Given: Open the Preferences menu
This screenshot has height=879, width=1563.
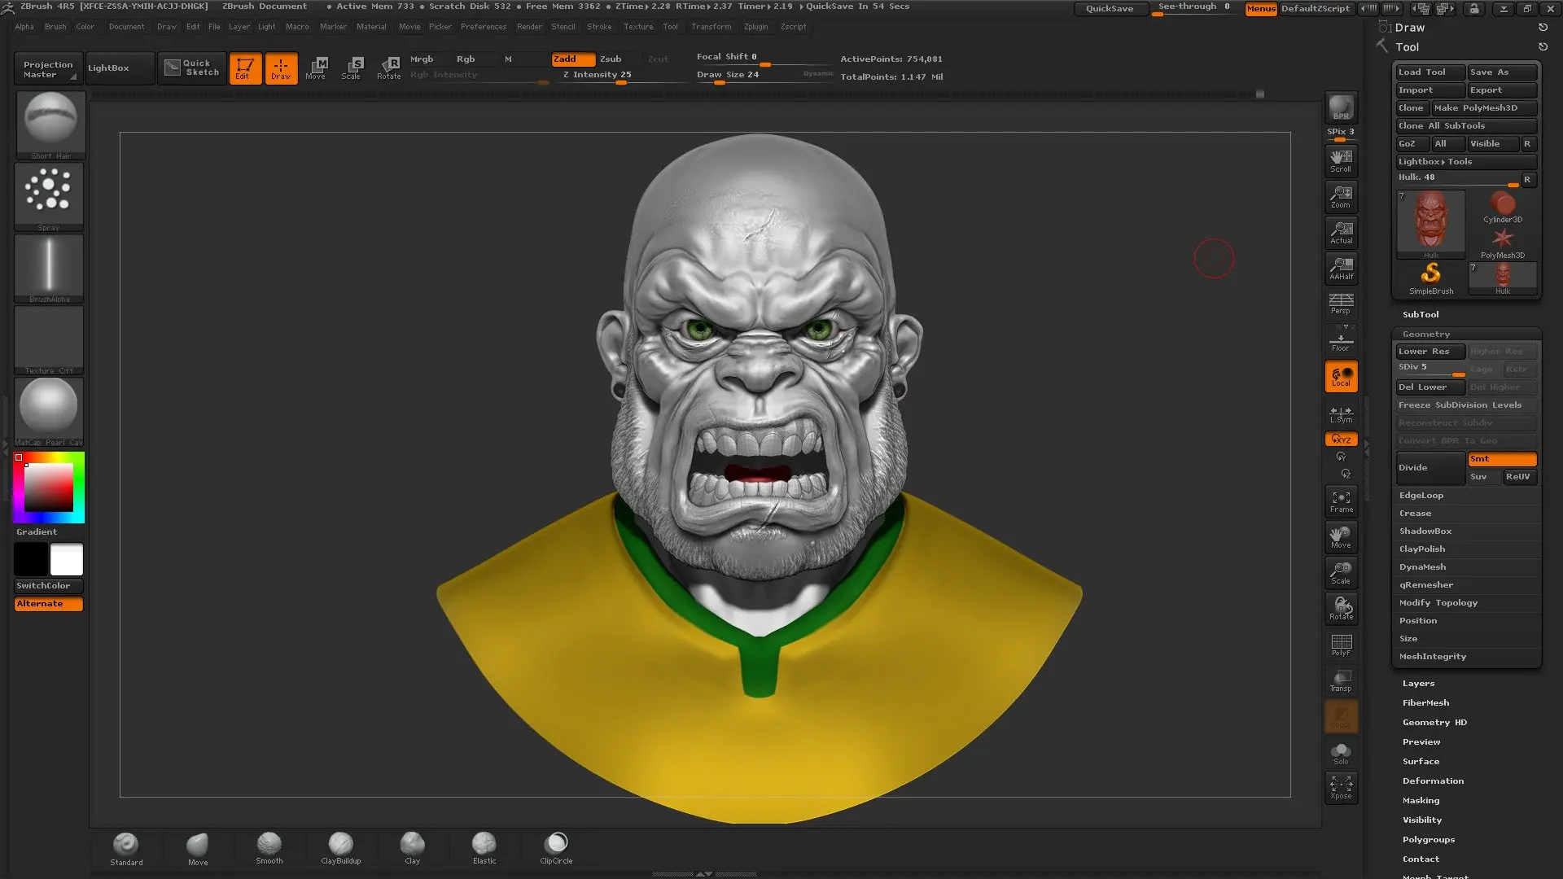Looking at the screenshot, I should pyautogui.click(x=484, y=27).
